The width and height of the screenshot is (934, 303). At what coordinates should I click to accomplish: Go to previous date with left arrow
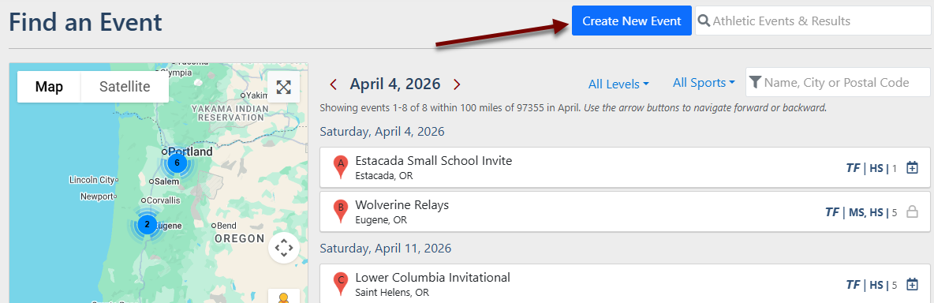(334, 84)
